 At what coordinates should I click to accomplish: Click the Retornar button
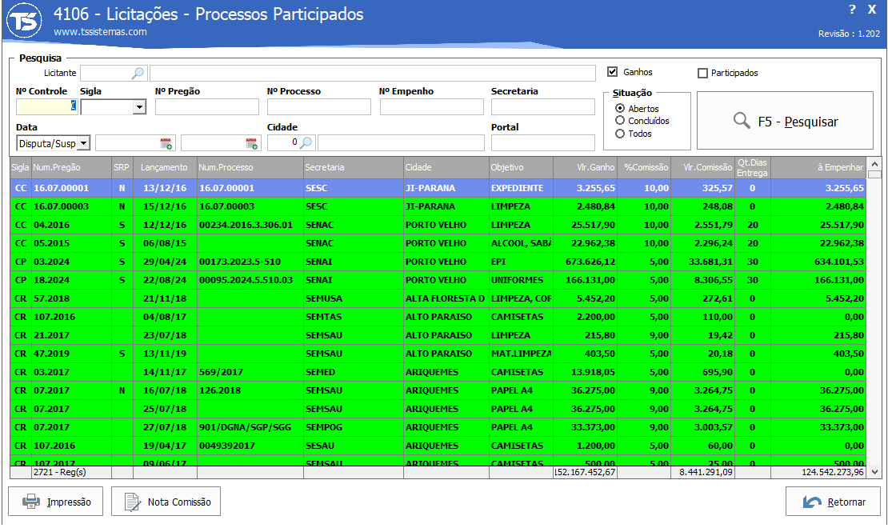click(833, 502)
